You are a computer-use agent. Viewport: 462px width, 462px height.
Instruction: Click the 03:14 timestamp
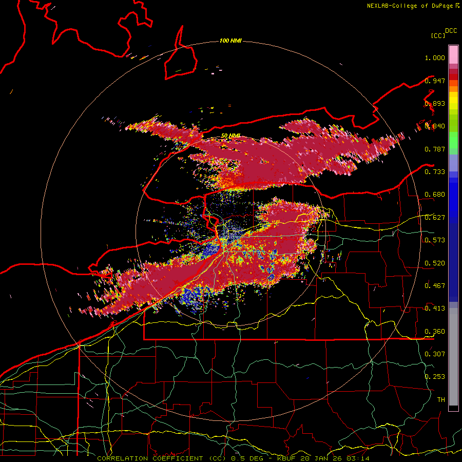pos(358,458)
